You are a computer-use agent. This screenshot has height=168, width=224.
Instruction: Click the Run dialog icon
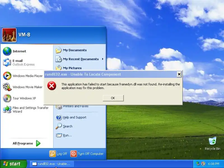[59, 135]
